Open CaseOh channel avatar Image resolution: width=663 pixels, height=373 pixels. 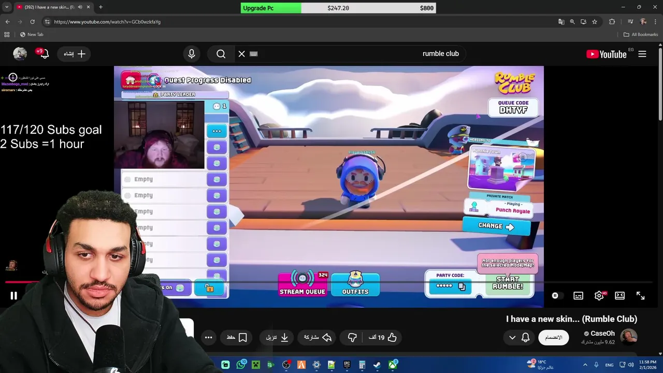(629, 337)
